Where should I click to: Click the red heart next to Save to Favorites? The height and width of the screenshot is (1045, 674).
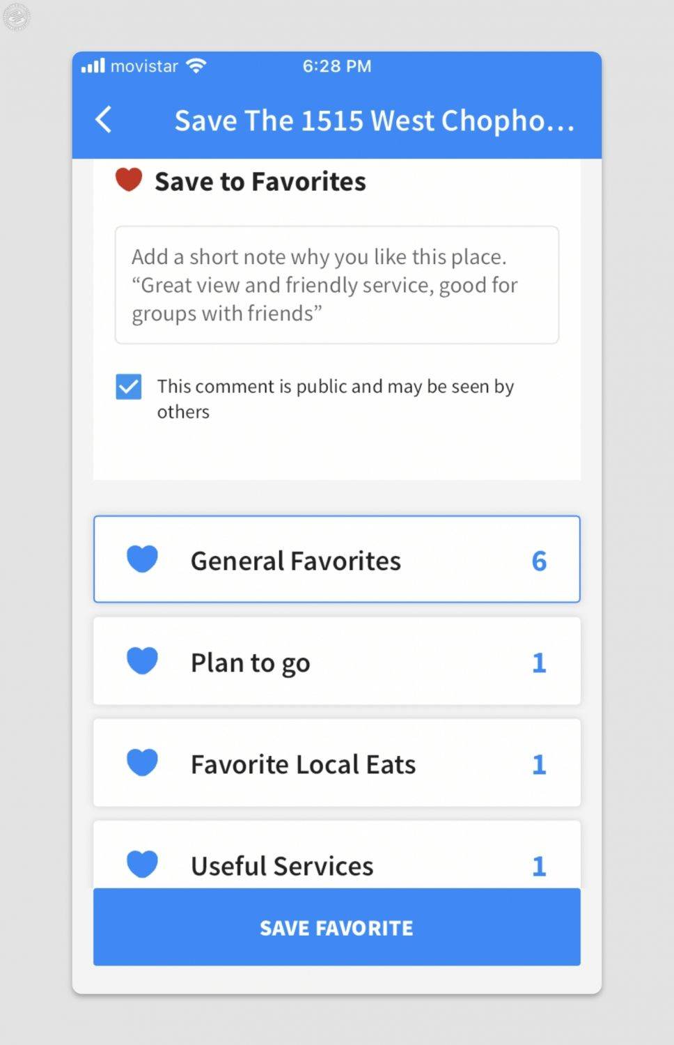point(129,180)
